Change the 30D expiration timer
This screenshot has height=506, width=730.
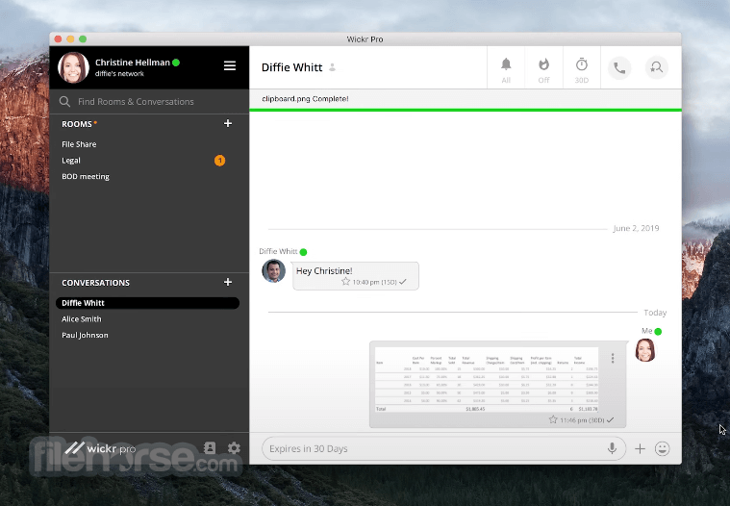coord(582,70)
